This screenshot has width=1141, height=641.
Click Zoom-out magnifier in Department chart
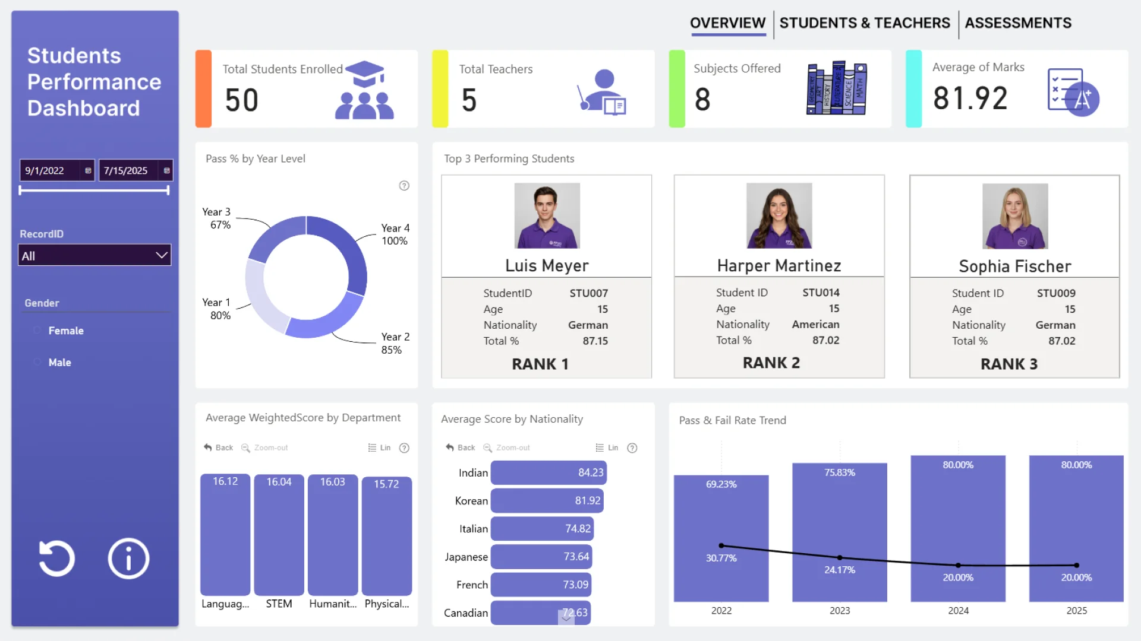245,448
